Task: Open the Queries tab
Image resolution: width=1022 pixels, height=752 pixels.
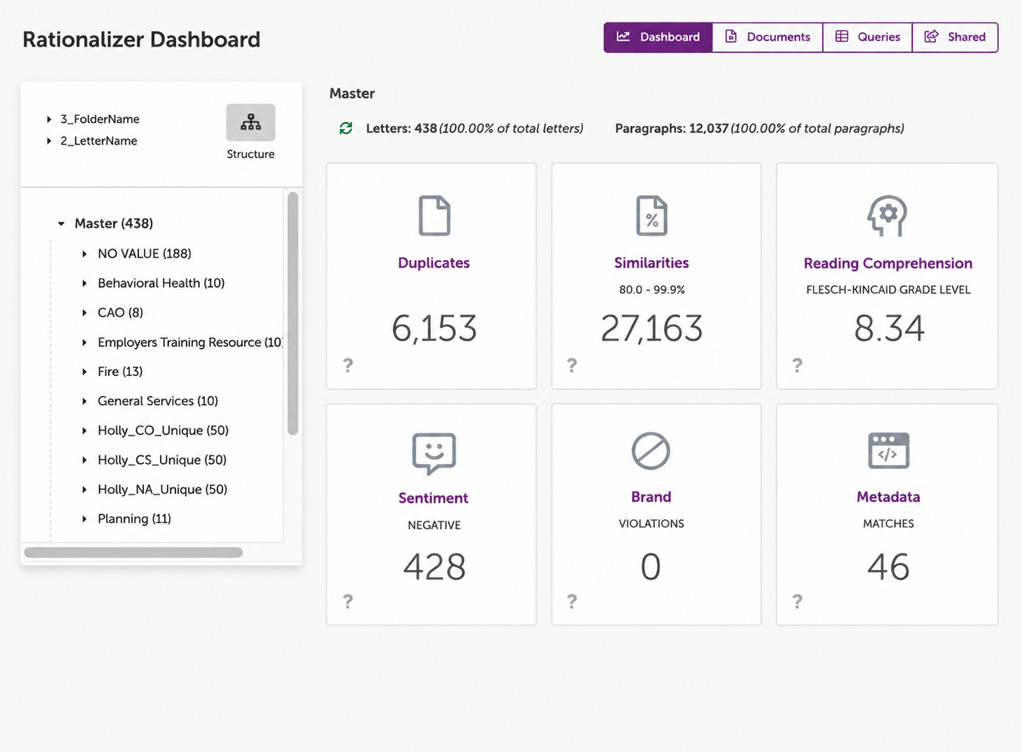Action: click(x=868, y=37)
